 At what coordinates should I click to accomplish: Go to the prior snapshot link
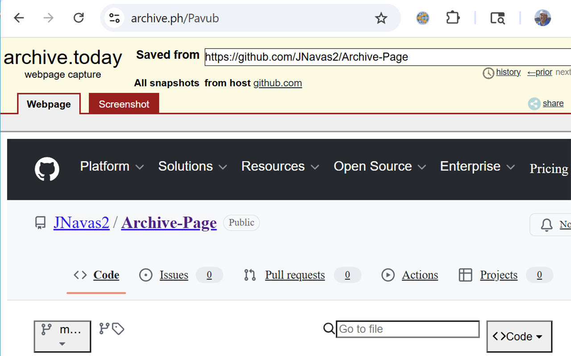[x=540, y=72]
